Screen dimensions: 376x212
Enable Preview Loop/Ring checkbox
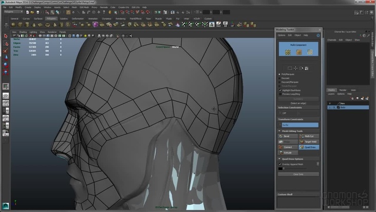tap(280, 94)
